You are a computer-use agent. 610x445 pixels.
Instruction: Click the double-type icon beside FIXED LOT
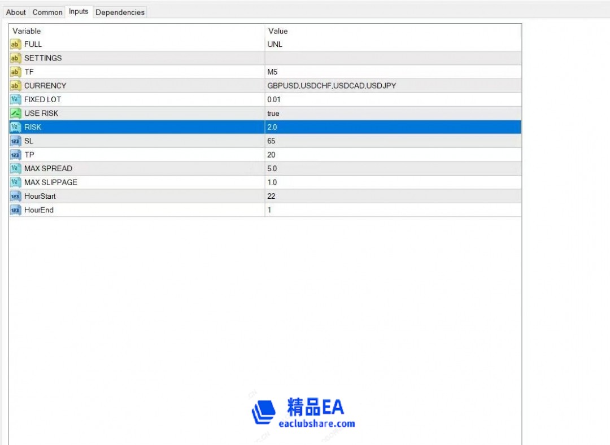coord(15,99)
